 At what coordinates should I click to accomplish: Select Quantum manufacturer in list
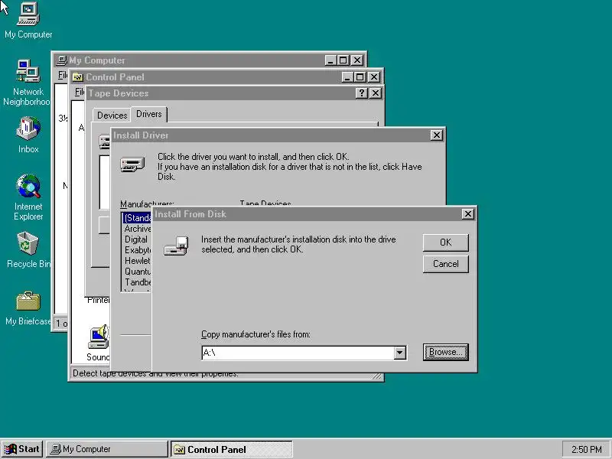pyautogui.click(x=137, y=272)
